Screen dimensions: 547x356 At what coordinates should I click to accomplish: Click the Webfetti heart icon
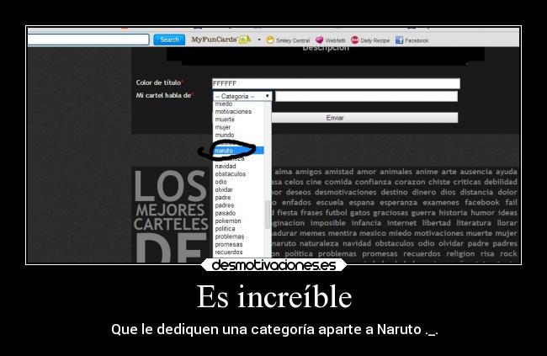tap(319, 40)
